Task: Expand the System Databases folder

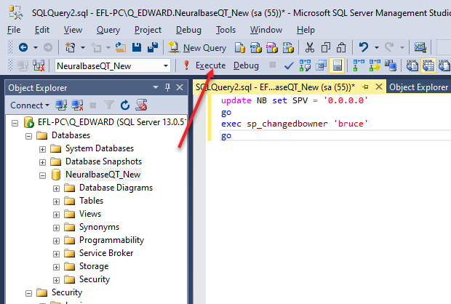Action: [x=43, y=149]
